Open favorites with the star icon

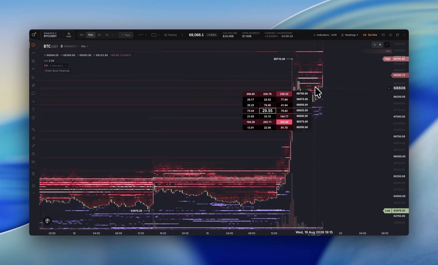click(33, 185)
